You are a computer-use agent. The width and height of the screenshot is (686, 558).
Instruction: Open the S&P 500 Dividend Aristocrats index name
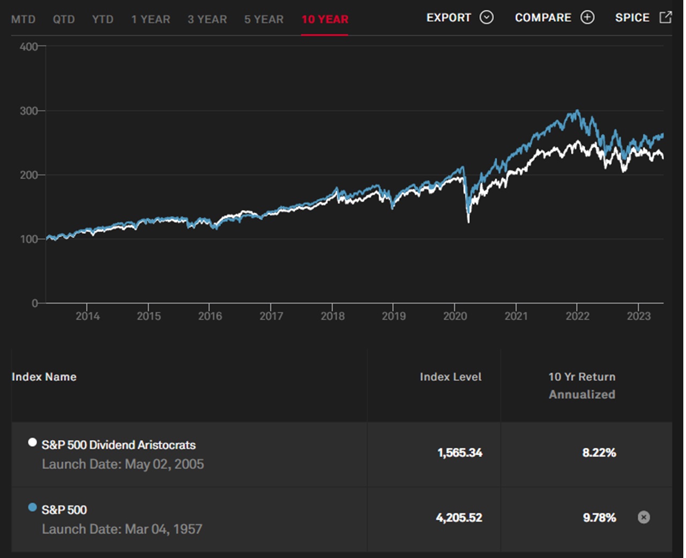(x=118, y=445)
